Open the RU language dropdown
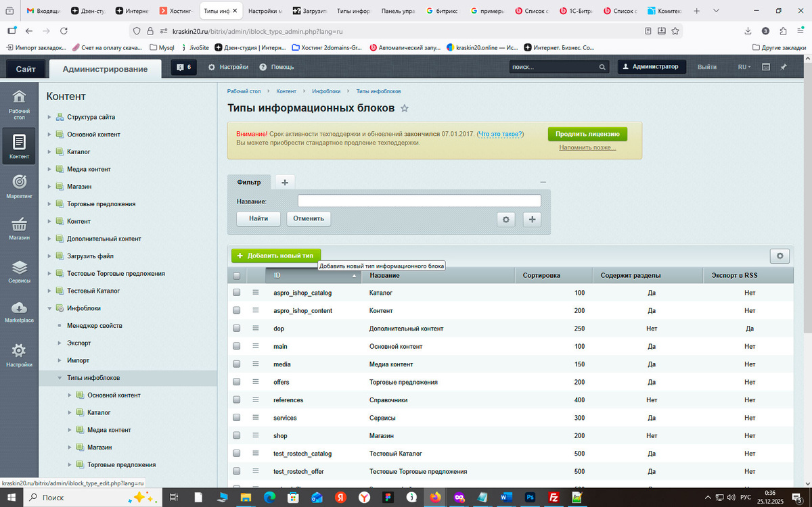The height and width of the screenshot is (507, 812). pos(744,67)
